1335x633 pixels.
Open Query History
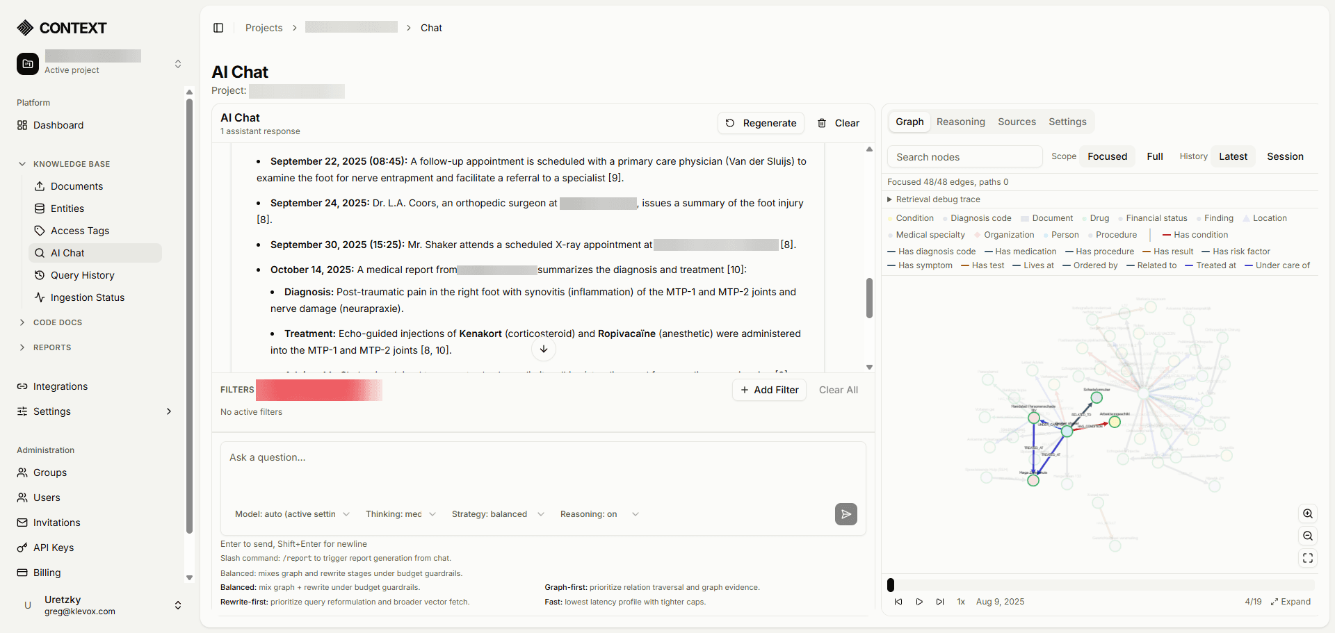[81, 274]
